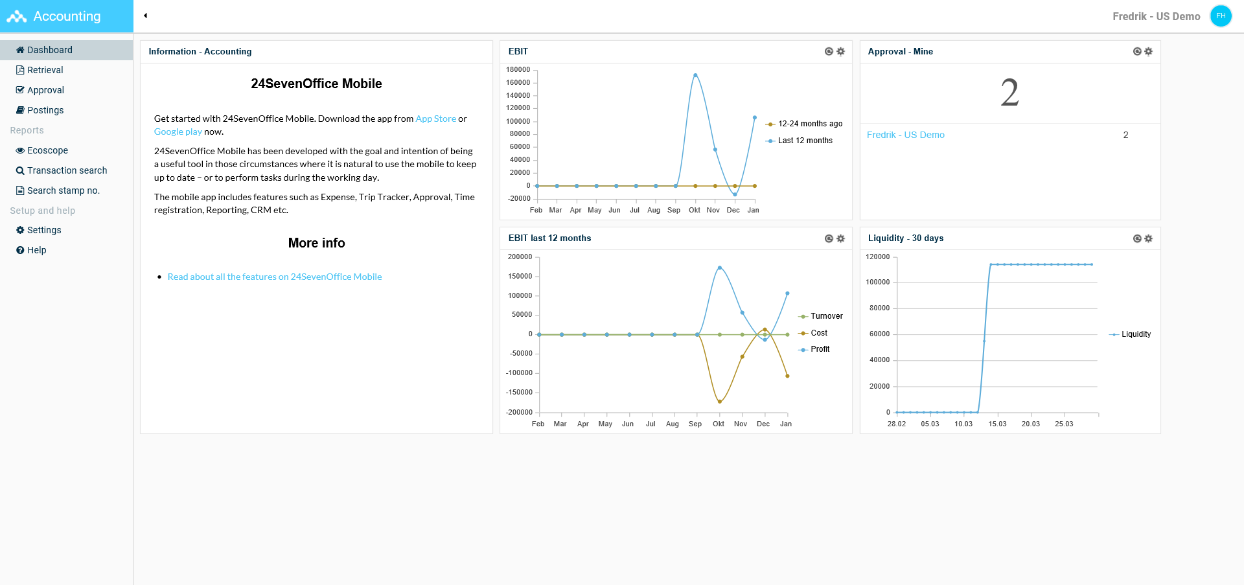Screen dimensions: 1244x585
Task: Open the FH user avatar
Action: (1221, 16)
